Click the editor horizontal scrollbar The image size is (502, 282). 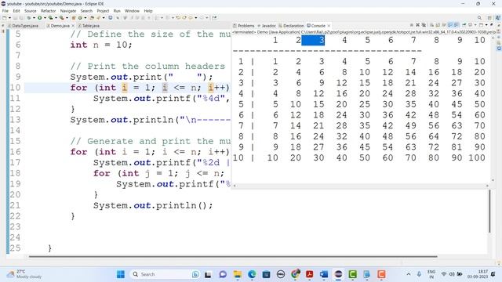pyautogui.click(x=233, y=256)
